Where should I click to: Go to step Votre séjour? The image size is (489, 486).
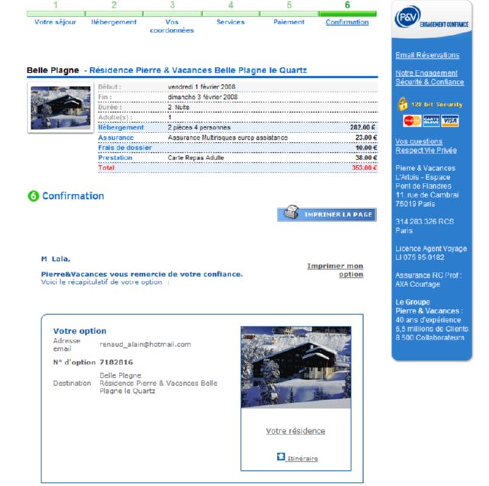pyautogui.click(x=55, y=22)
